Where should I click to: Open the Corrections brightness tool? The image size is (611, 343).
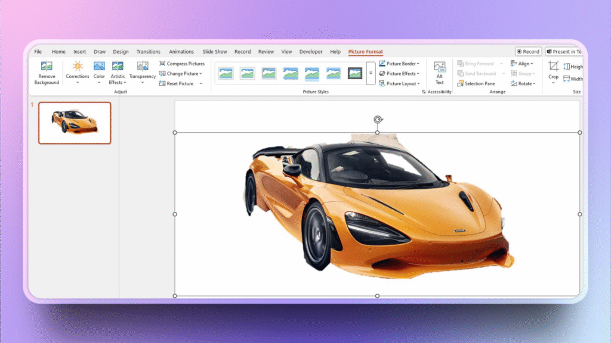point(78,67)
